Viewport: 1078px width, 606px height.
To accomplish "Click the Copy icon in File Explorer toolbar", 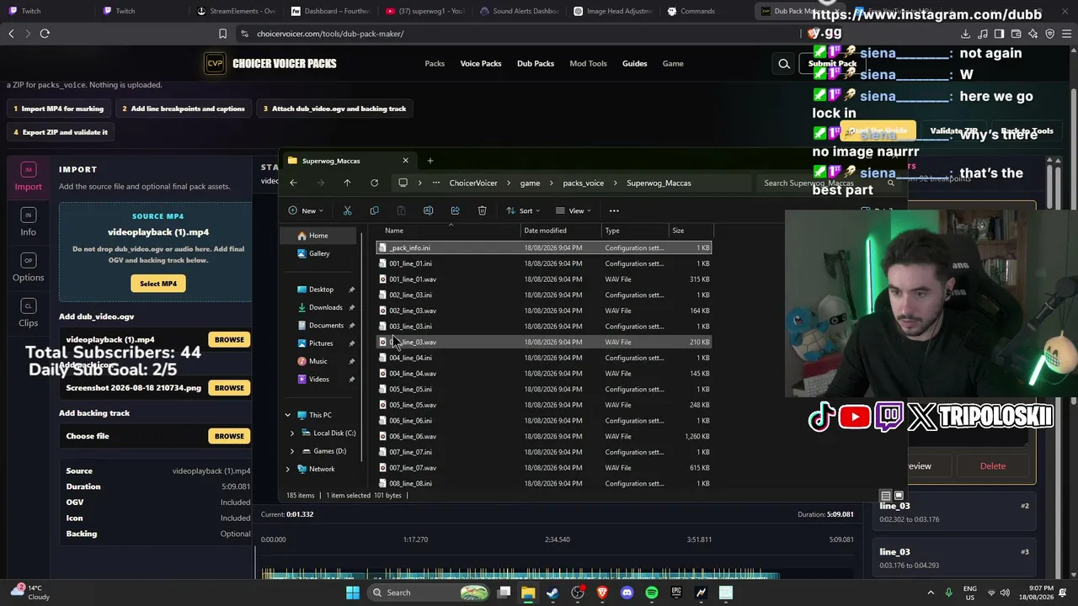I will pos(374,210).
